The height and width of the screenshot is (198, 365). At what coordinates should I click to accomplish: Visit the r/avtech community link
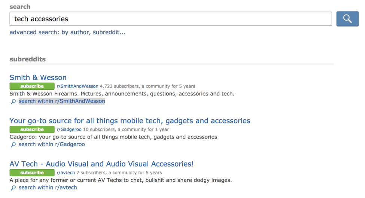[66, 173]
